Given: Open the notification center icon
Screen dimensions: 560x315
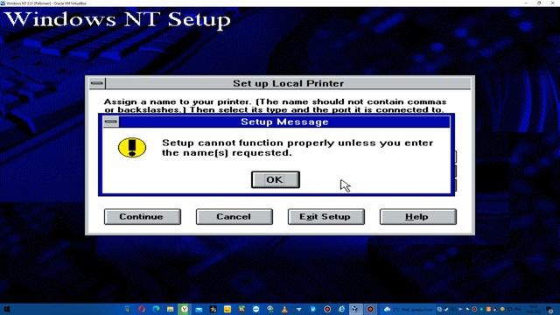Looking at the screenshot, I should point(550,309).
